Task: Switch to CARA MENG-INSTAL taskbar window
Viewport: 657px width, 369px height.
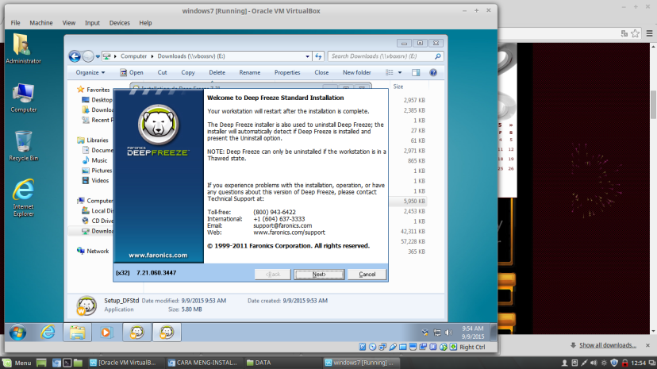Action: 203,363
